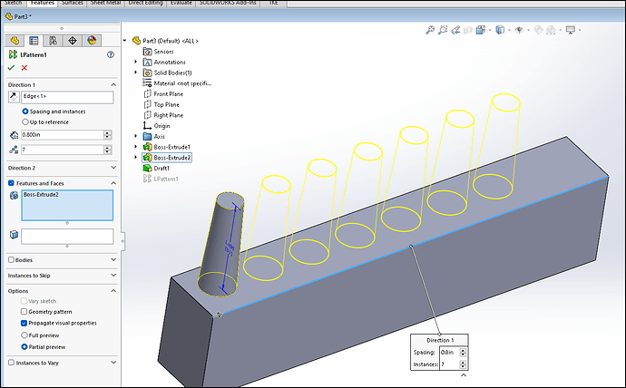This screenshot has width=626, height=388.
Task: Adjust the callout Instances stepper
Action: click(x=463, y=364)
